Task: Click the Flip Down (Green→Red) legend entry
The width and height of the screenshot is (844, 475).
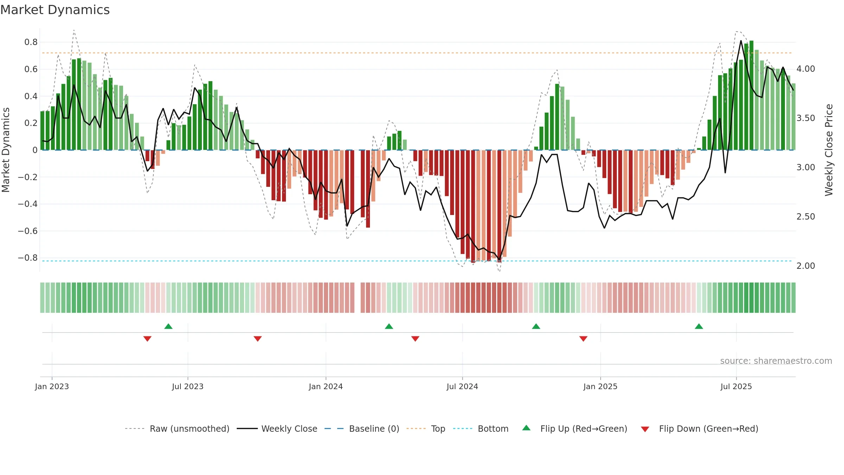Action: (x=699, y=429)
